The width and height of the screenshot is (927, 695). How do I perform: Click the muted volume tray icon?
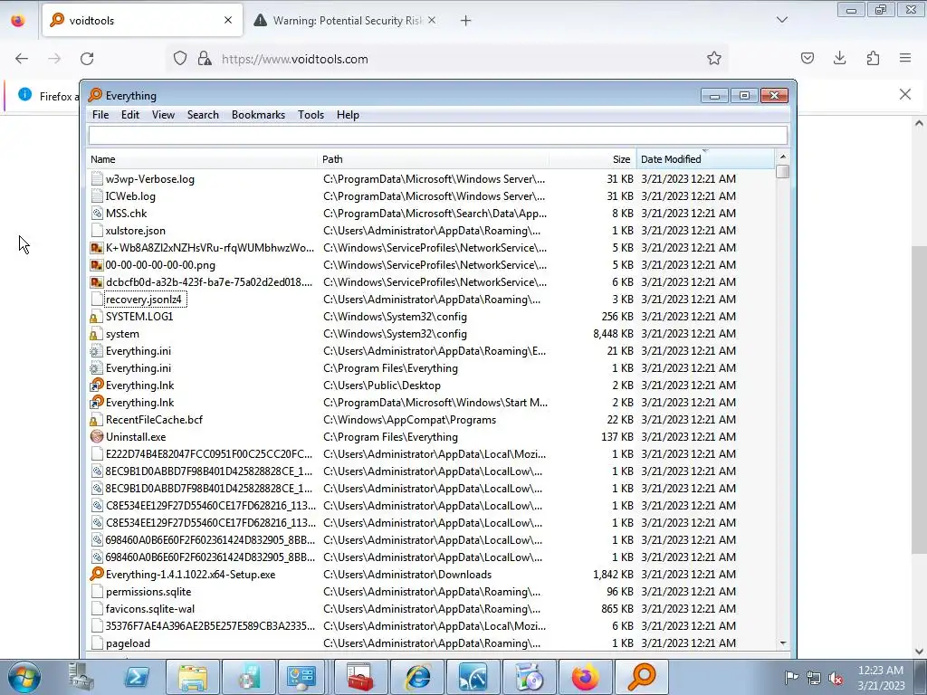click(836, 678)
